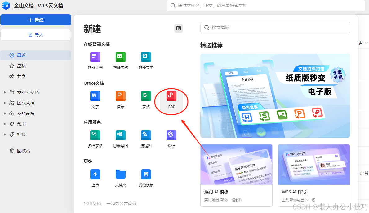Open the 纸质版秒变电子版 banner
The image size is (369, 213).
click(x=275, y=96)
